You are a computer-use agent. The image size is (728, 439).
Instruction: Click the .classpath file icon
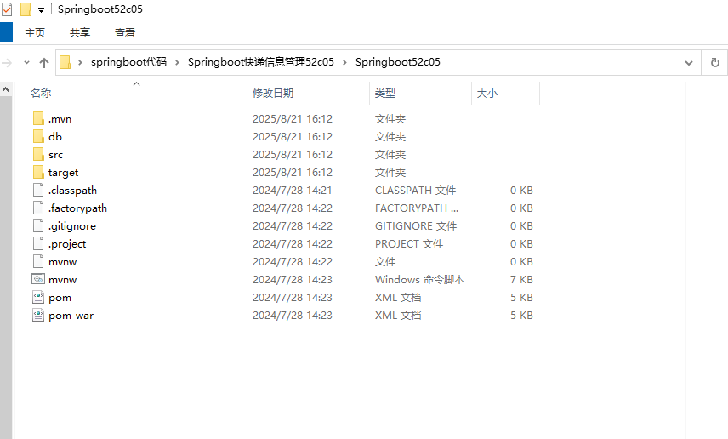pos(38,190)
